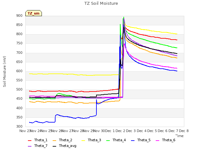The width and height of the screenshot is (203, 152).
Task: Click the Nov 23 x-axis date label
Action: [x=25, y=131]
